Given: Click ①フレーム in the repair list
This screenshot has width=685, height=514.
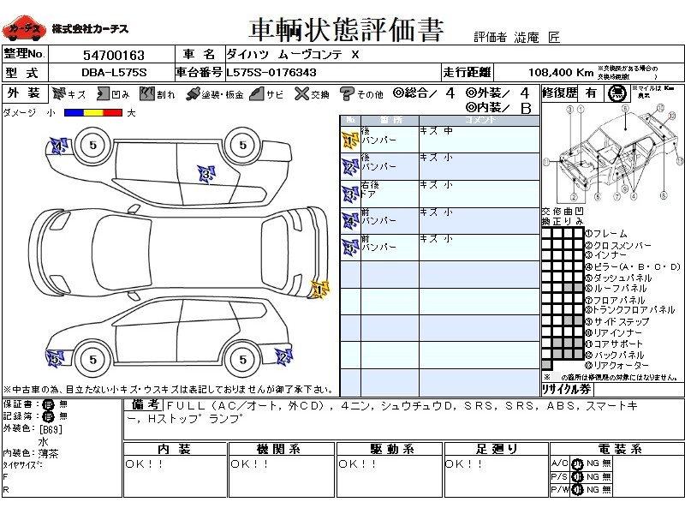Looking at the screenshot, I should (606, 234).
